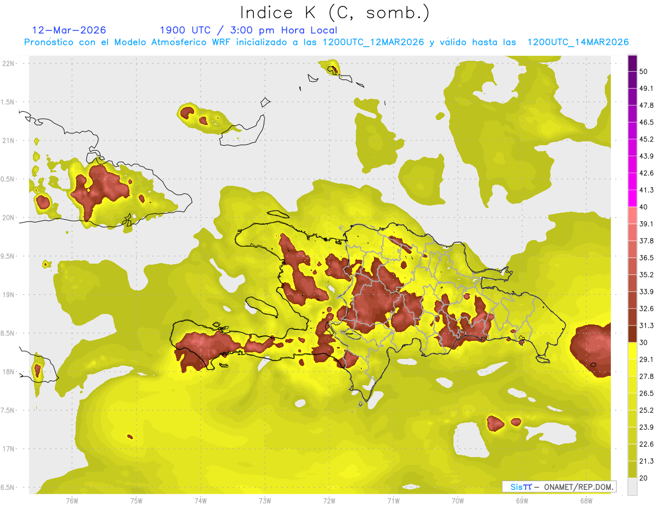Click the colorbar value "37.8"

point(646,241)
